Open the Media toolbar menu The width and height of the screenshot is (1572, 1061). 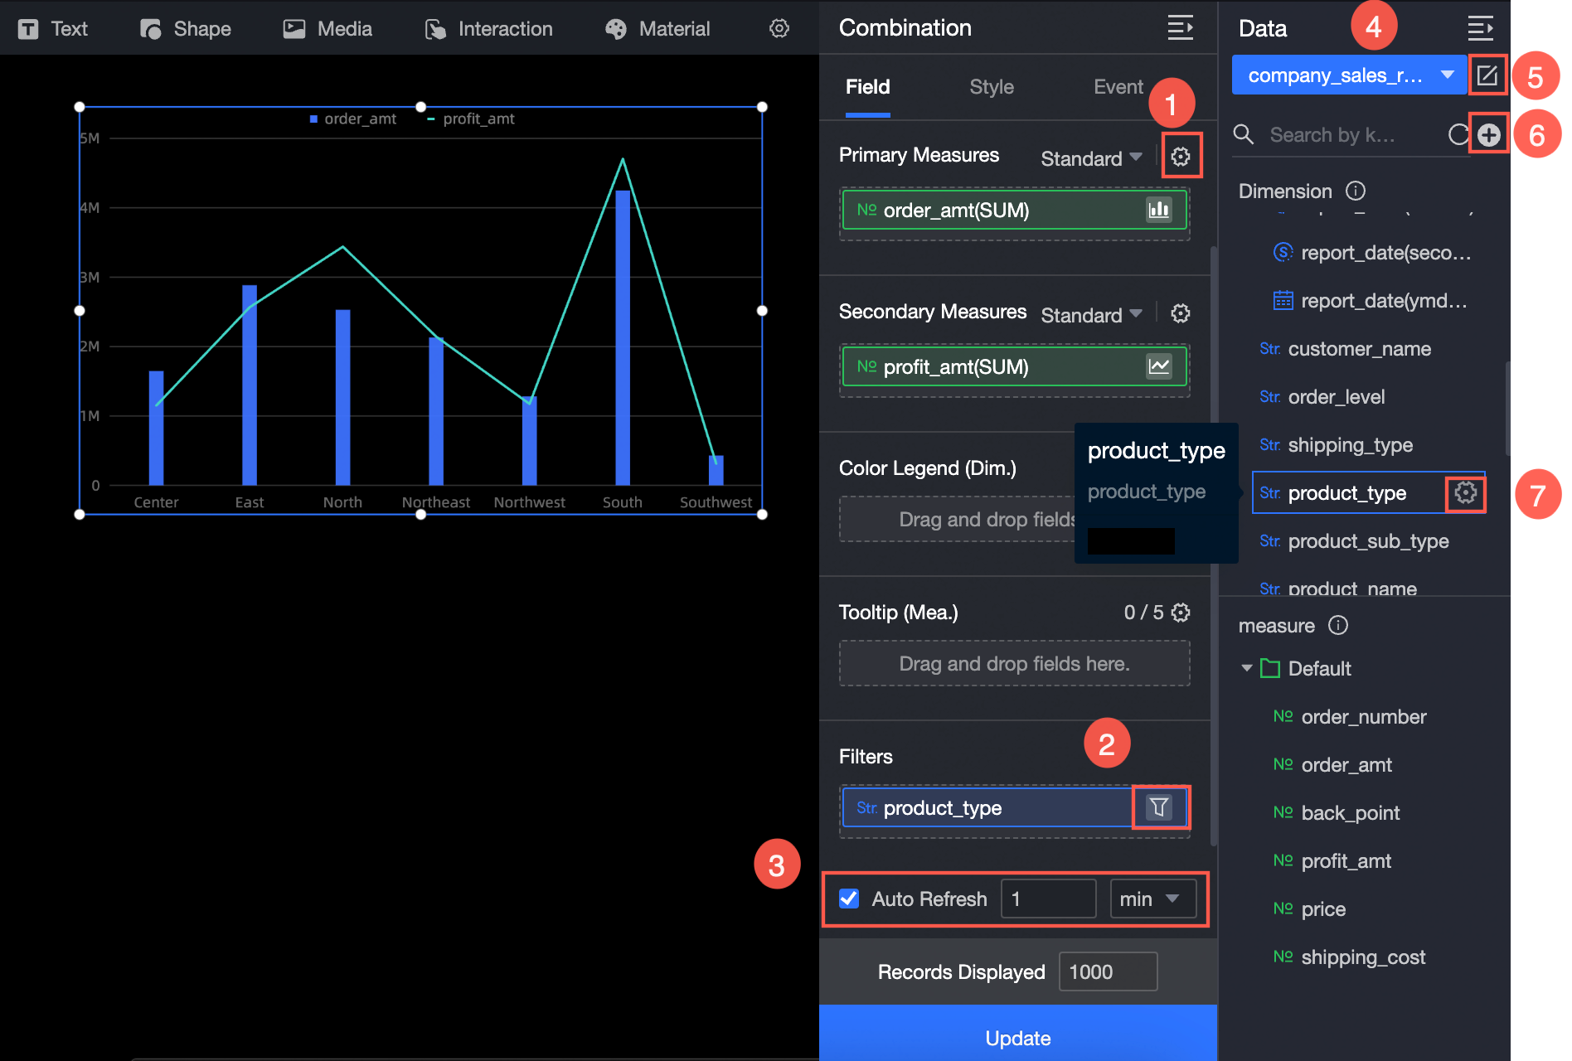[328, 29]
